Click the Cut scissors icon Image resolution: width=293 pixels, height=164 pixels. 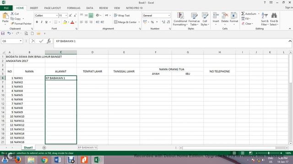click(x=12, y=14)
